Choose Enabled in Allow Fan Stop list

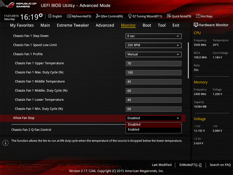click(153, 130)
